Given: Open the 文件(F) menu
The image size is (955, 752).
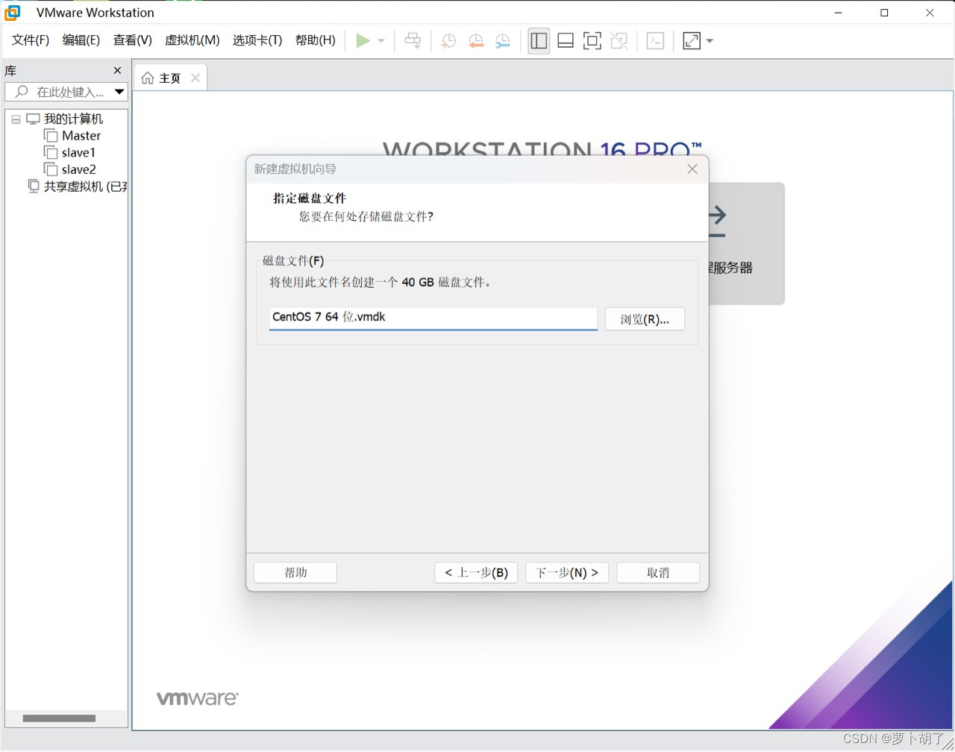Looking at the screenshot, I should click(x=31, y=40).
